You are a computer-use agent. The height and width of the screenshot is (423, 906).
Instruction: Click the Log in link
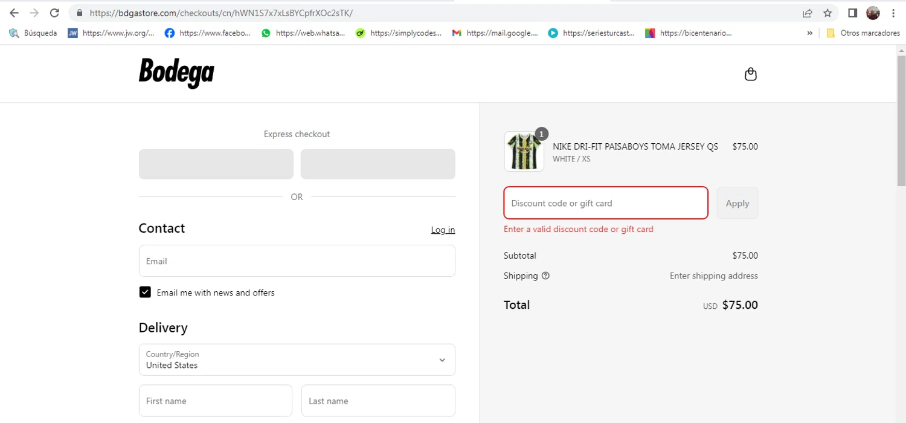(443, 230)
